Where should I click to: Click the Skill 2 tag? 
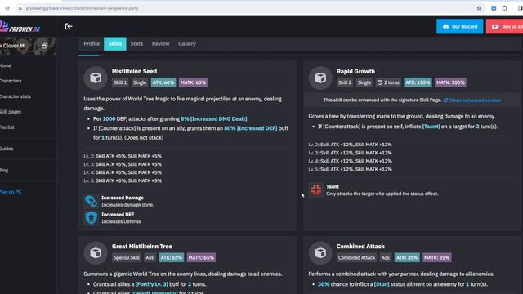(345, 82)
